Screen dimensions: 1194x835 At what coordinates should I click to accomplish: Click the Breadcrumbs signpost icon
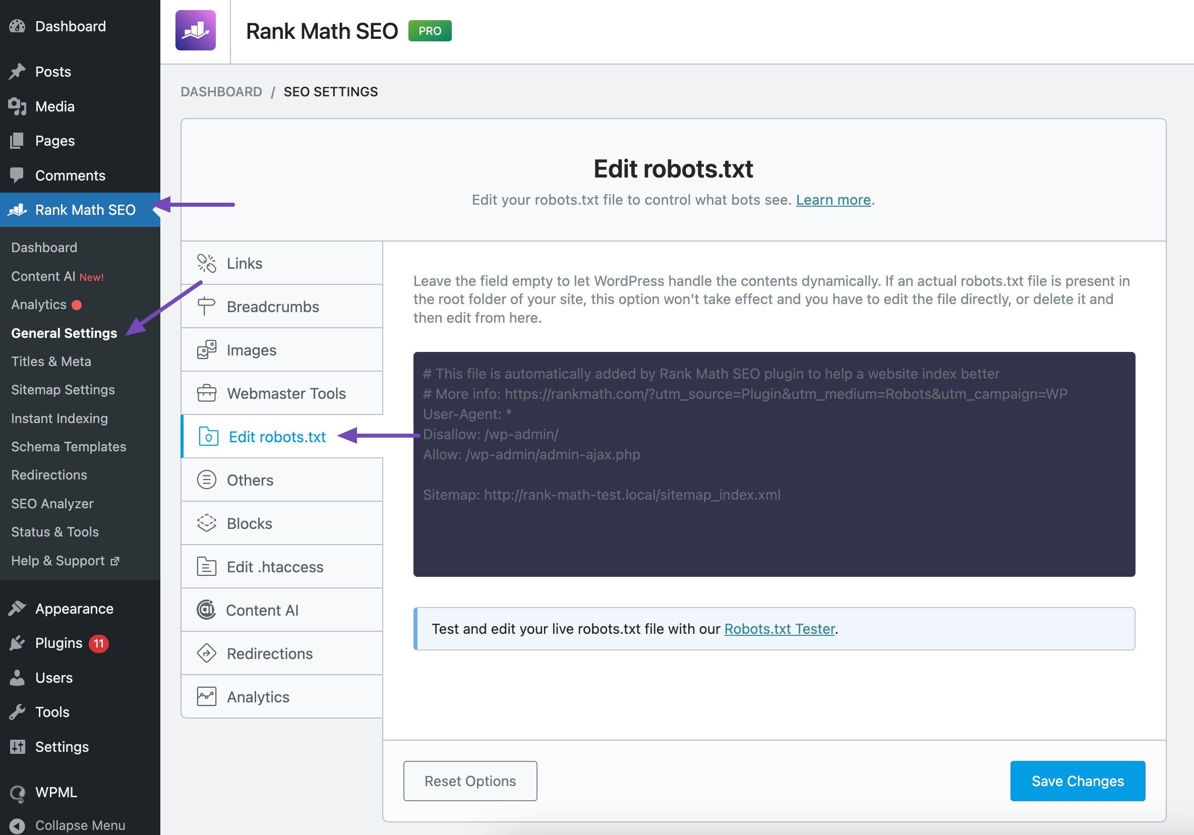[206, 306]
